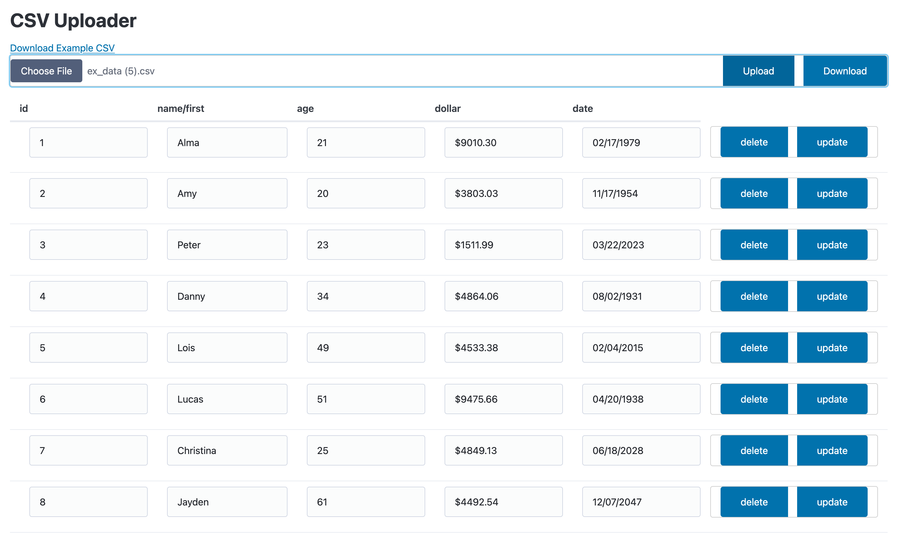
Task: Update the row for Lucas
Action: point(832,399)
